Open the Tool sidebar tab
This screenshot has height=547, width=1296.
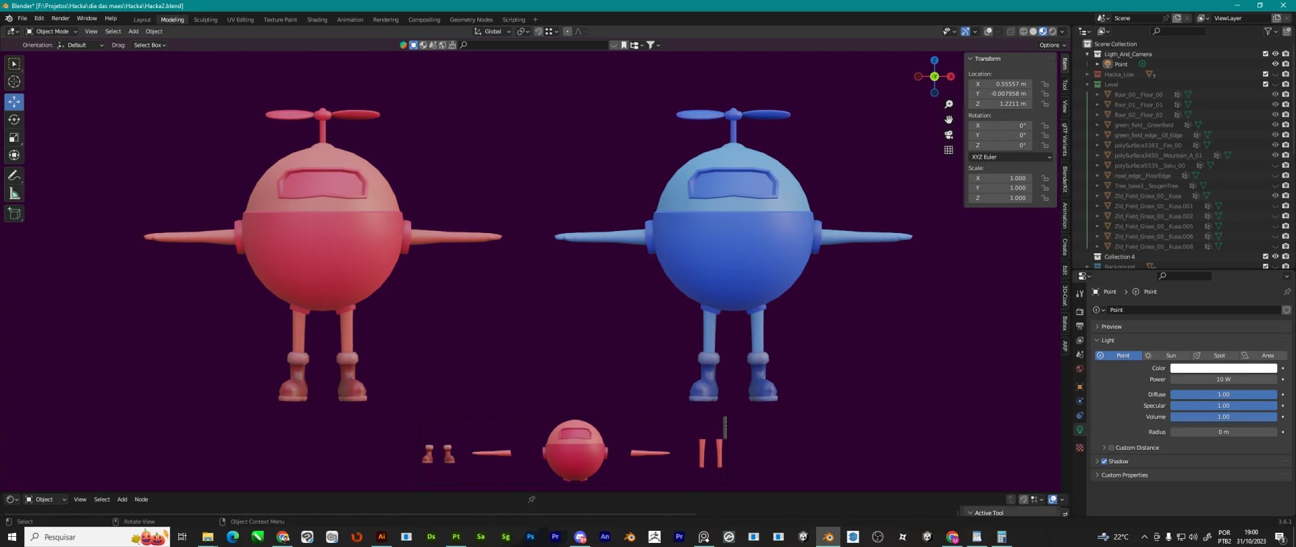(1064, 85)
